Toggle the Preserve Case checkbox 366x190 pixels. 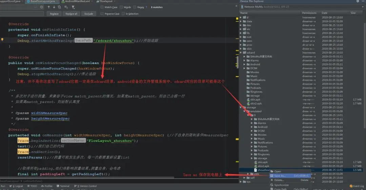[102, 14]
